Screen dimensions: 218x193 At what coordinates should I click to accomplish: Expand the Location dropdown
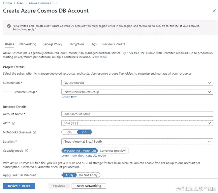coord(137,141)
